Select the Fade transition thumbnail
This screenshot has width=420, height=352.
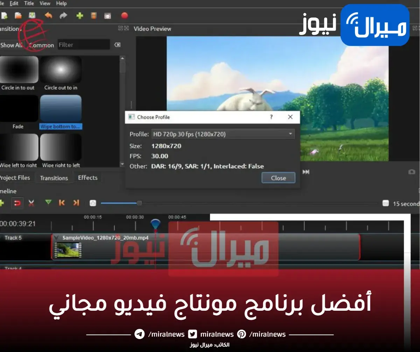[x=18, y=108]
